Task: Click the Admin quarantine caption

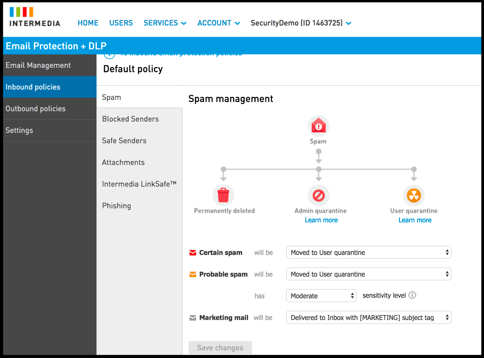Action: click(320, 211)
